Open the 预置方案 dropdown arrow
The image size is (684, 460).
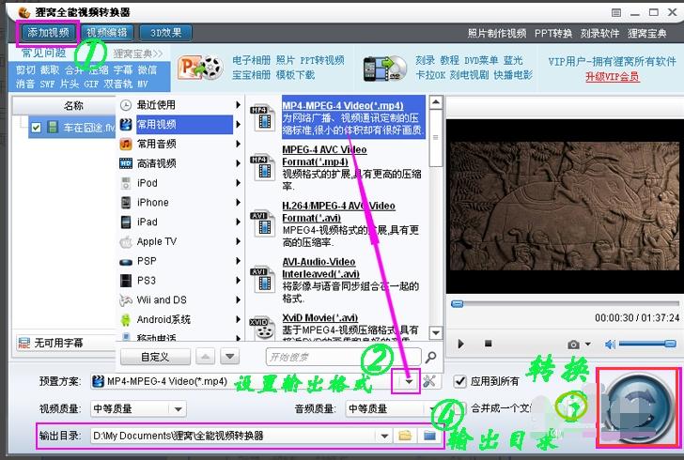tap(409, 381)
